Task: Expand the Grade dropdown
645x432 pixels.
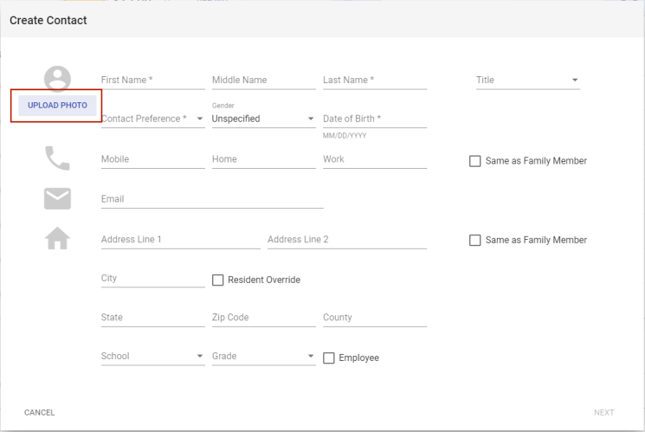Action: pos(263,357)
